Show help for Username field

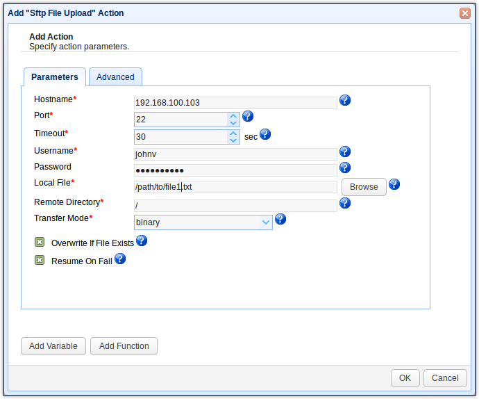point(345,152)
